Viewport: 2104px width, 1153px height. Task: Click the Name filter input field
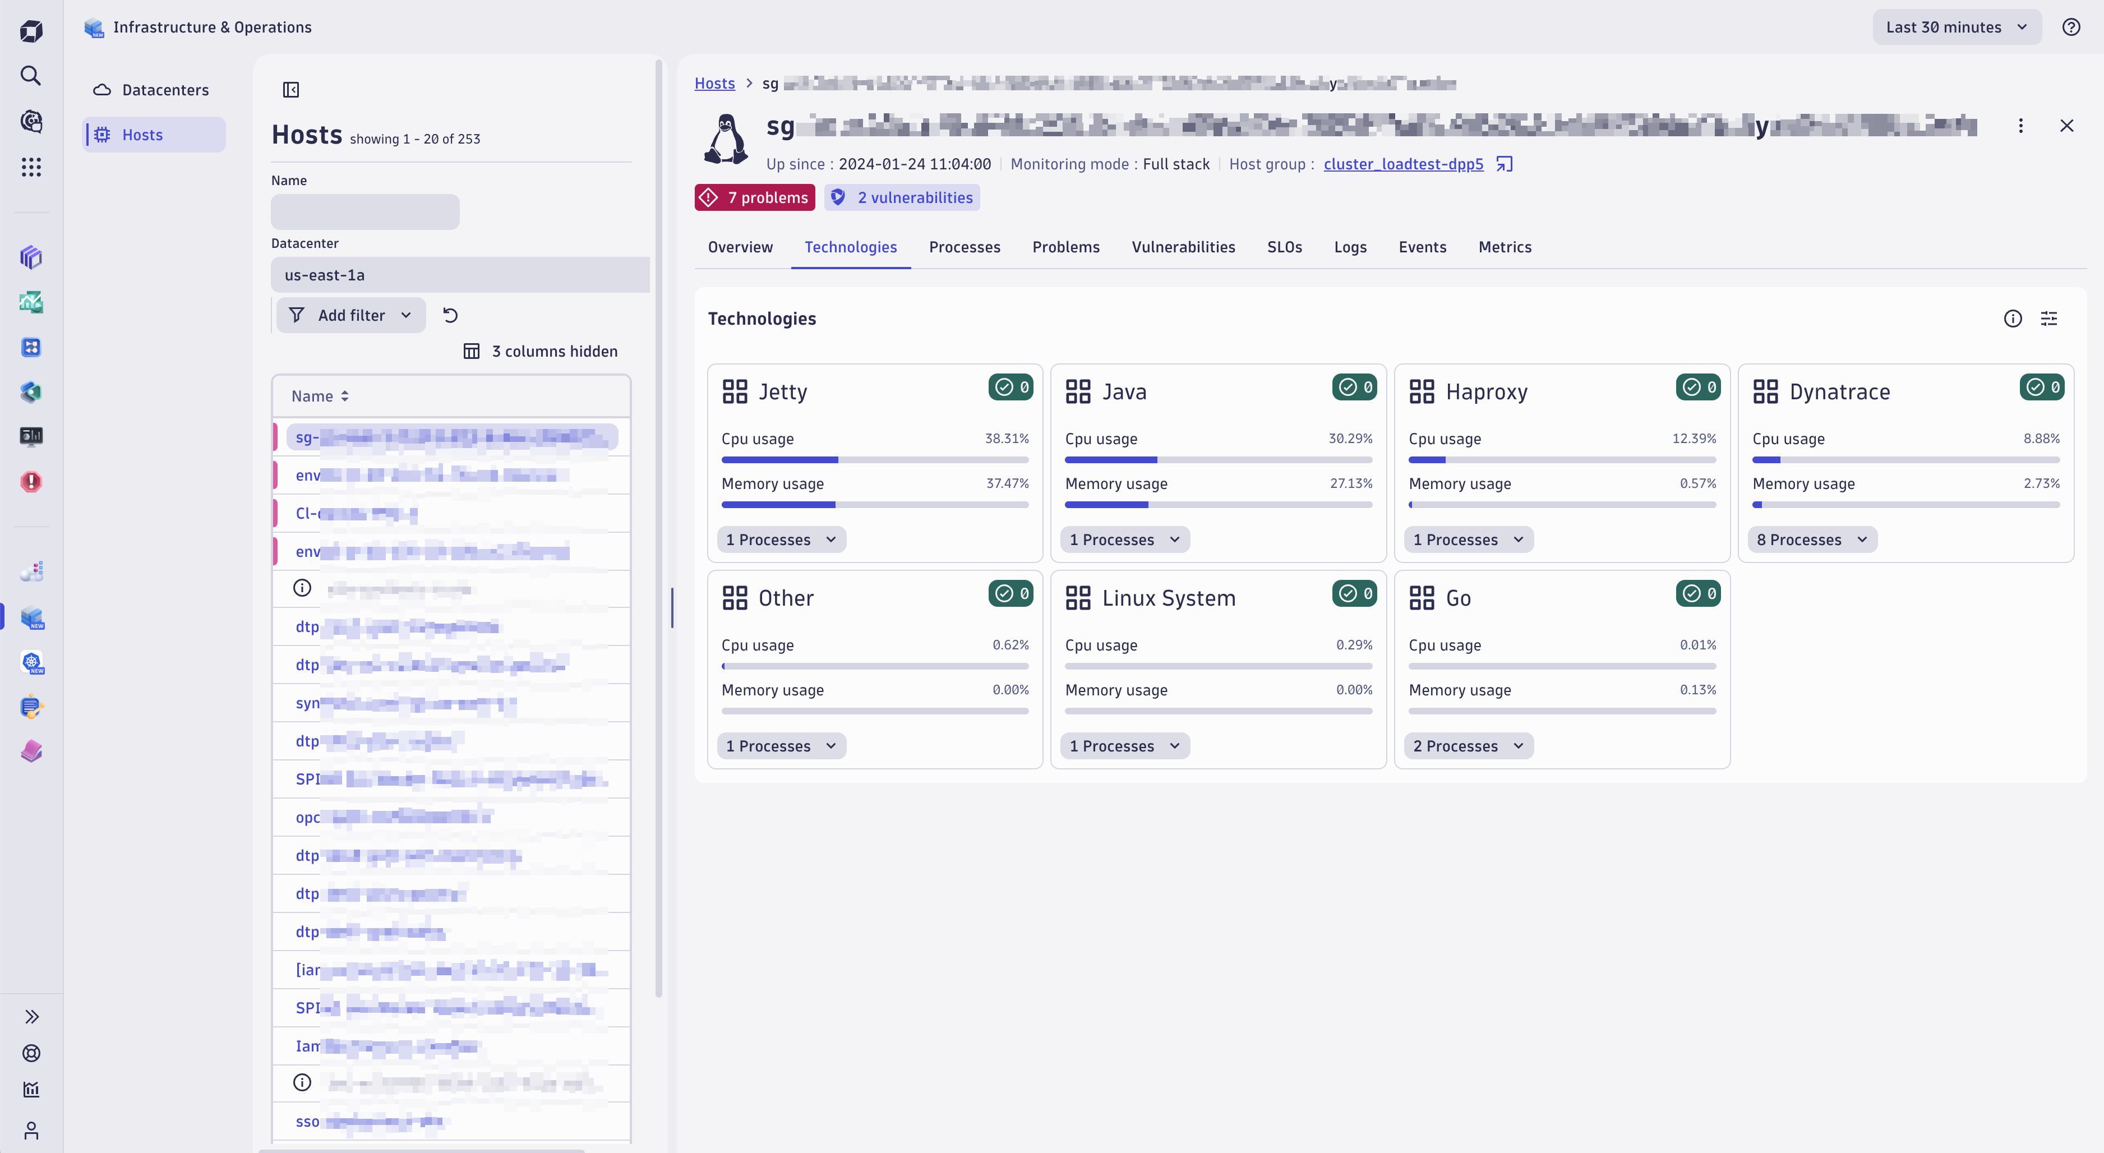365,211
